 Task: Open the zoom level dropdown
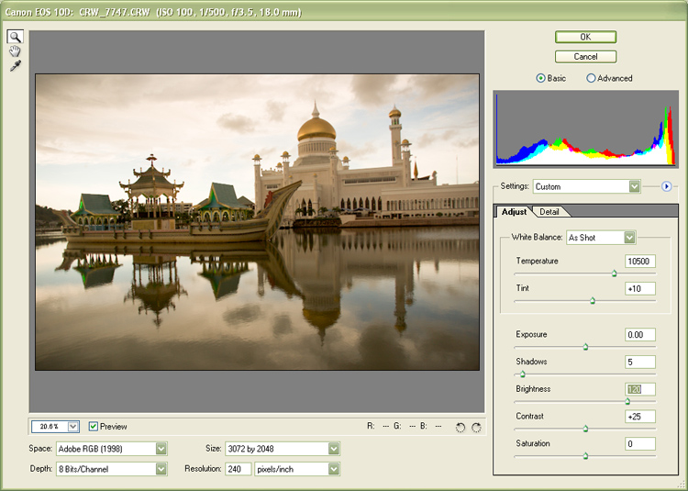pyautogui.click(x=72, y=427)
